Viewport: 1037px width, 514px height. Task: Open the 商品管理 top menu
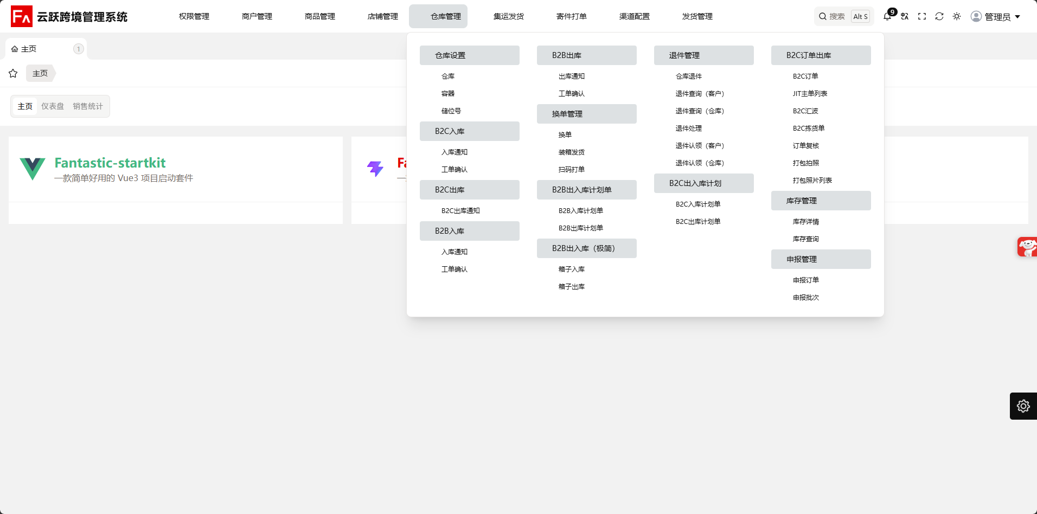pos(320,16)
